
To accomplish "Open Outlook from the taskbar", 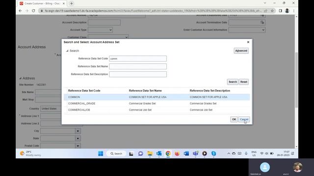I will coord(159,154).
